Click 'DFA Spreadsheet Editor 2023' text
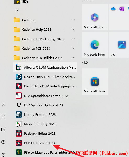The height and width of the screenshot is (157, 129). coord(46,96)
